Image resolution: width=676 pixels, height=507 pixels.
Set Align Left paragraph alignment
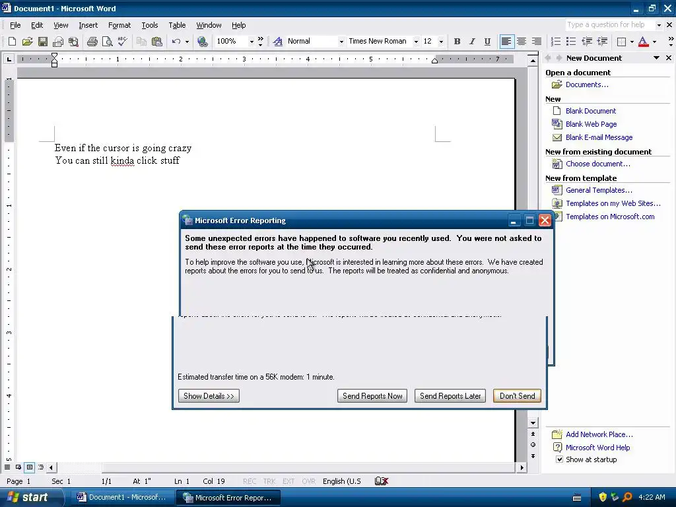pyautogui.click(x=506, y=42)
